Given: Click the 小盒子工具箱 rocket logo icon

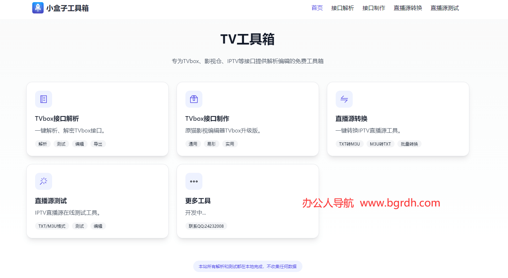Looking at the screenshot, I should (x=38, y=7).
